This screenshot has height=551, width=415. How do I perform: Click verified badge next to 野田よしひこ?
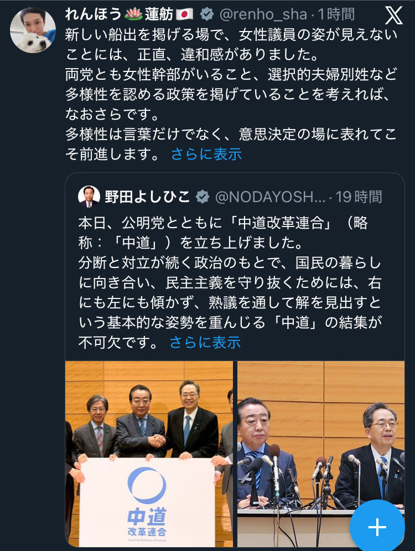tap(203, 197)
